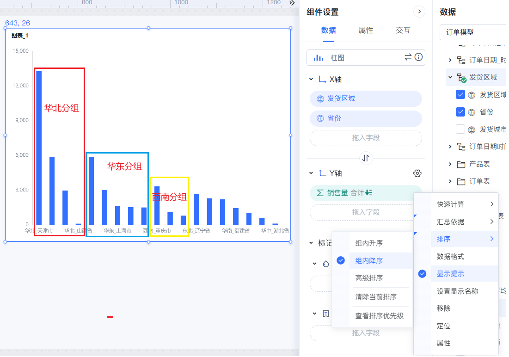Screen dimensions: 509x357
Task: Click the color droplet mark icon
Action: (x=326, y=264)
